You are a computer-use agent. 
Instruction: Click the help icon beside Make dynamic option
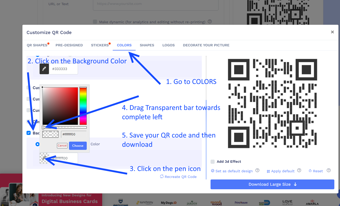[210, 22]
